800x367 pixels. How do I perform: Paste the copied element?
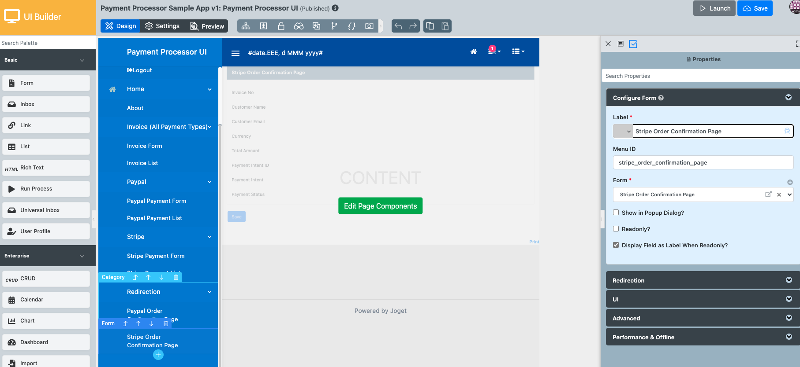[445, 26]
